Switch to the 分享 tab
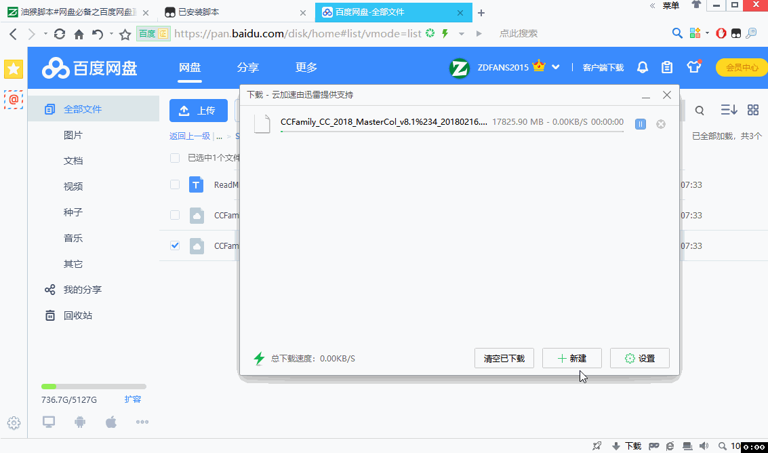Screen dimensions: 768x453 [x=248, y=67]
